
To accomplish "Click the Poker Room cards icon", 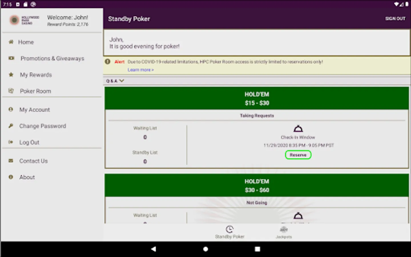I will (11, 91).
